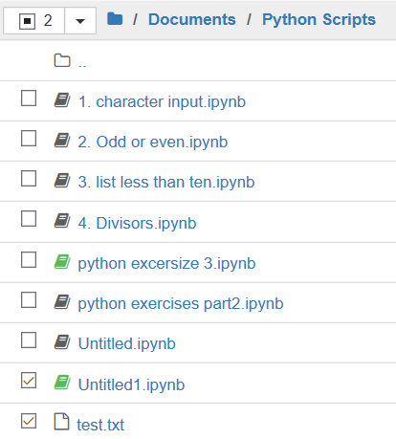Toggle the select-all checkbox showing 2 selected
This screenshot has height=439, width=396.
click(x=27, y=21)
